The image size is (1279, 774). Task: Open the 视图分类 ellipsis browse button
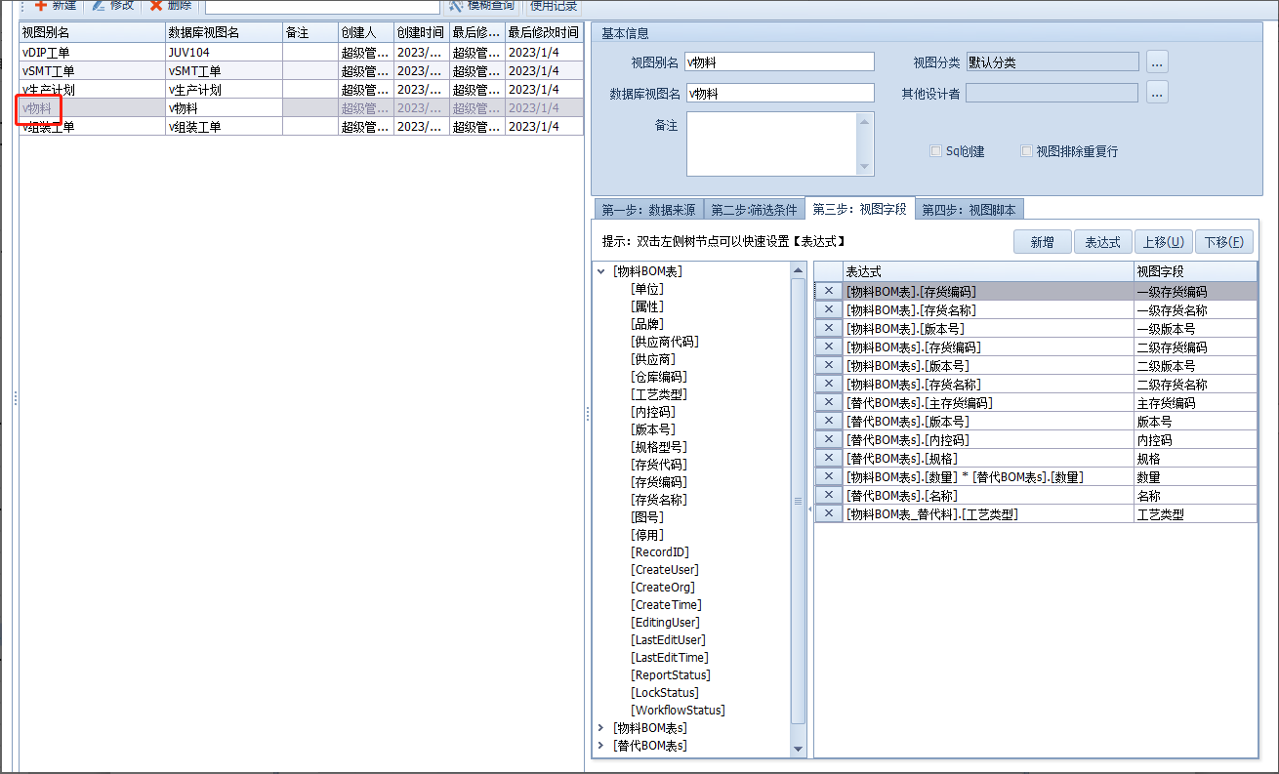(x=1157, y=62)
